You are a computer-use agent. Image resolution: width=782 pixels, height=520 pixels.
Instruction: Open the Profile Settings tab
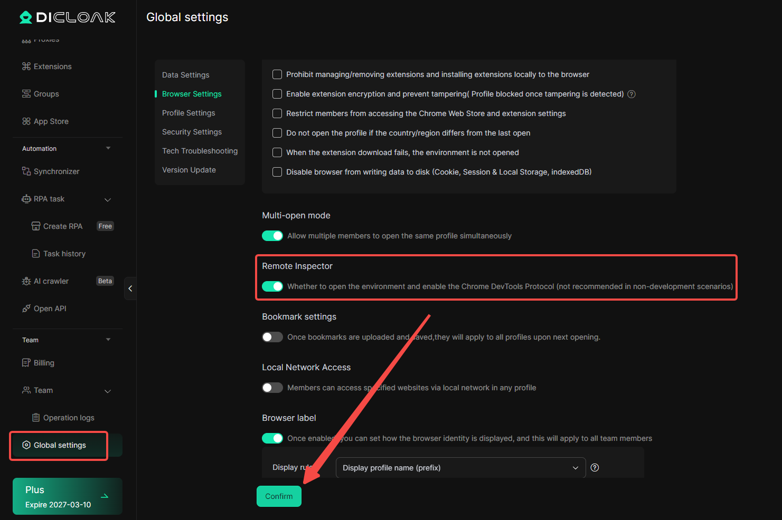pyautogui.click(x=189, y=113)
